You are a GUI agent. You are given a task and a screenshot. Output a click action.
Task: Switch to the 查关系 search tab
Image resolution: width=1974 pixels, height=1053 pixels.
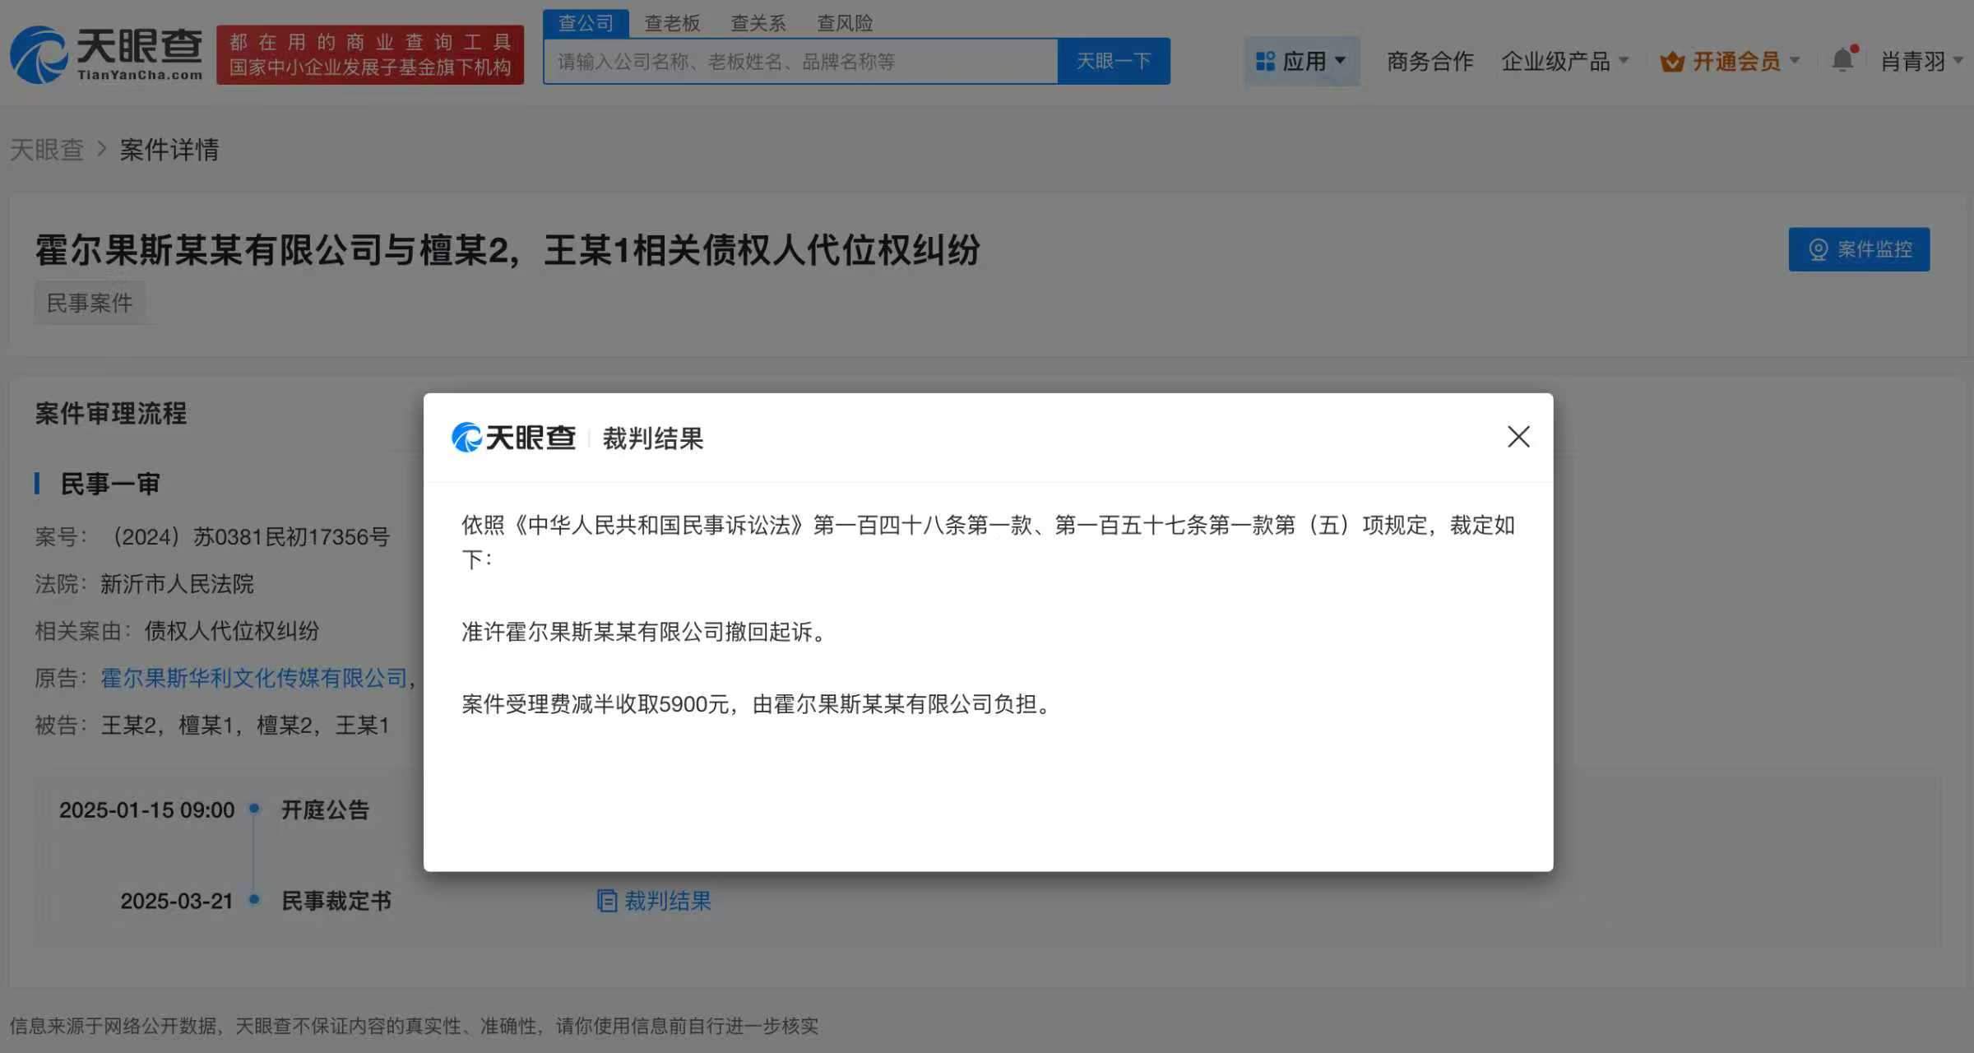pyautogui.click(x=758, y=23)
